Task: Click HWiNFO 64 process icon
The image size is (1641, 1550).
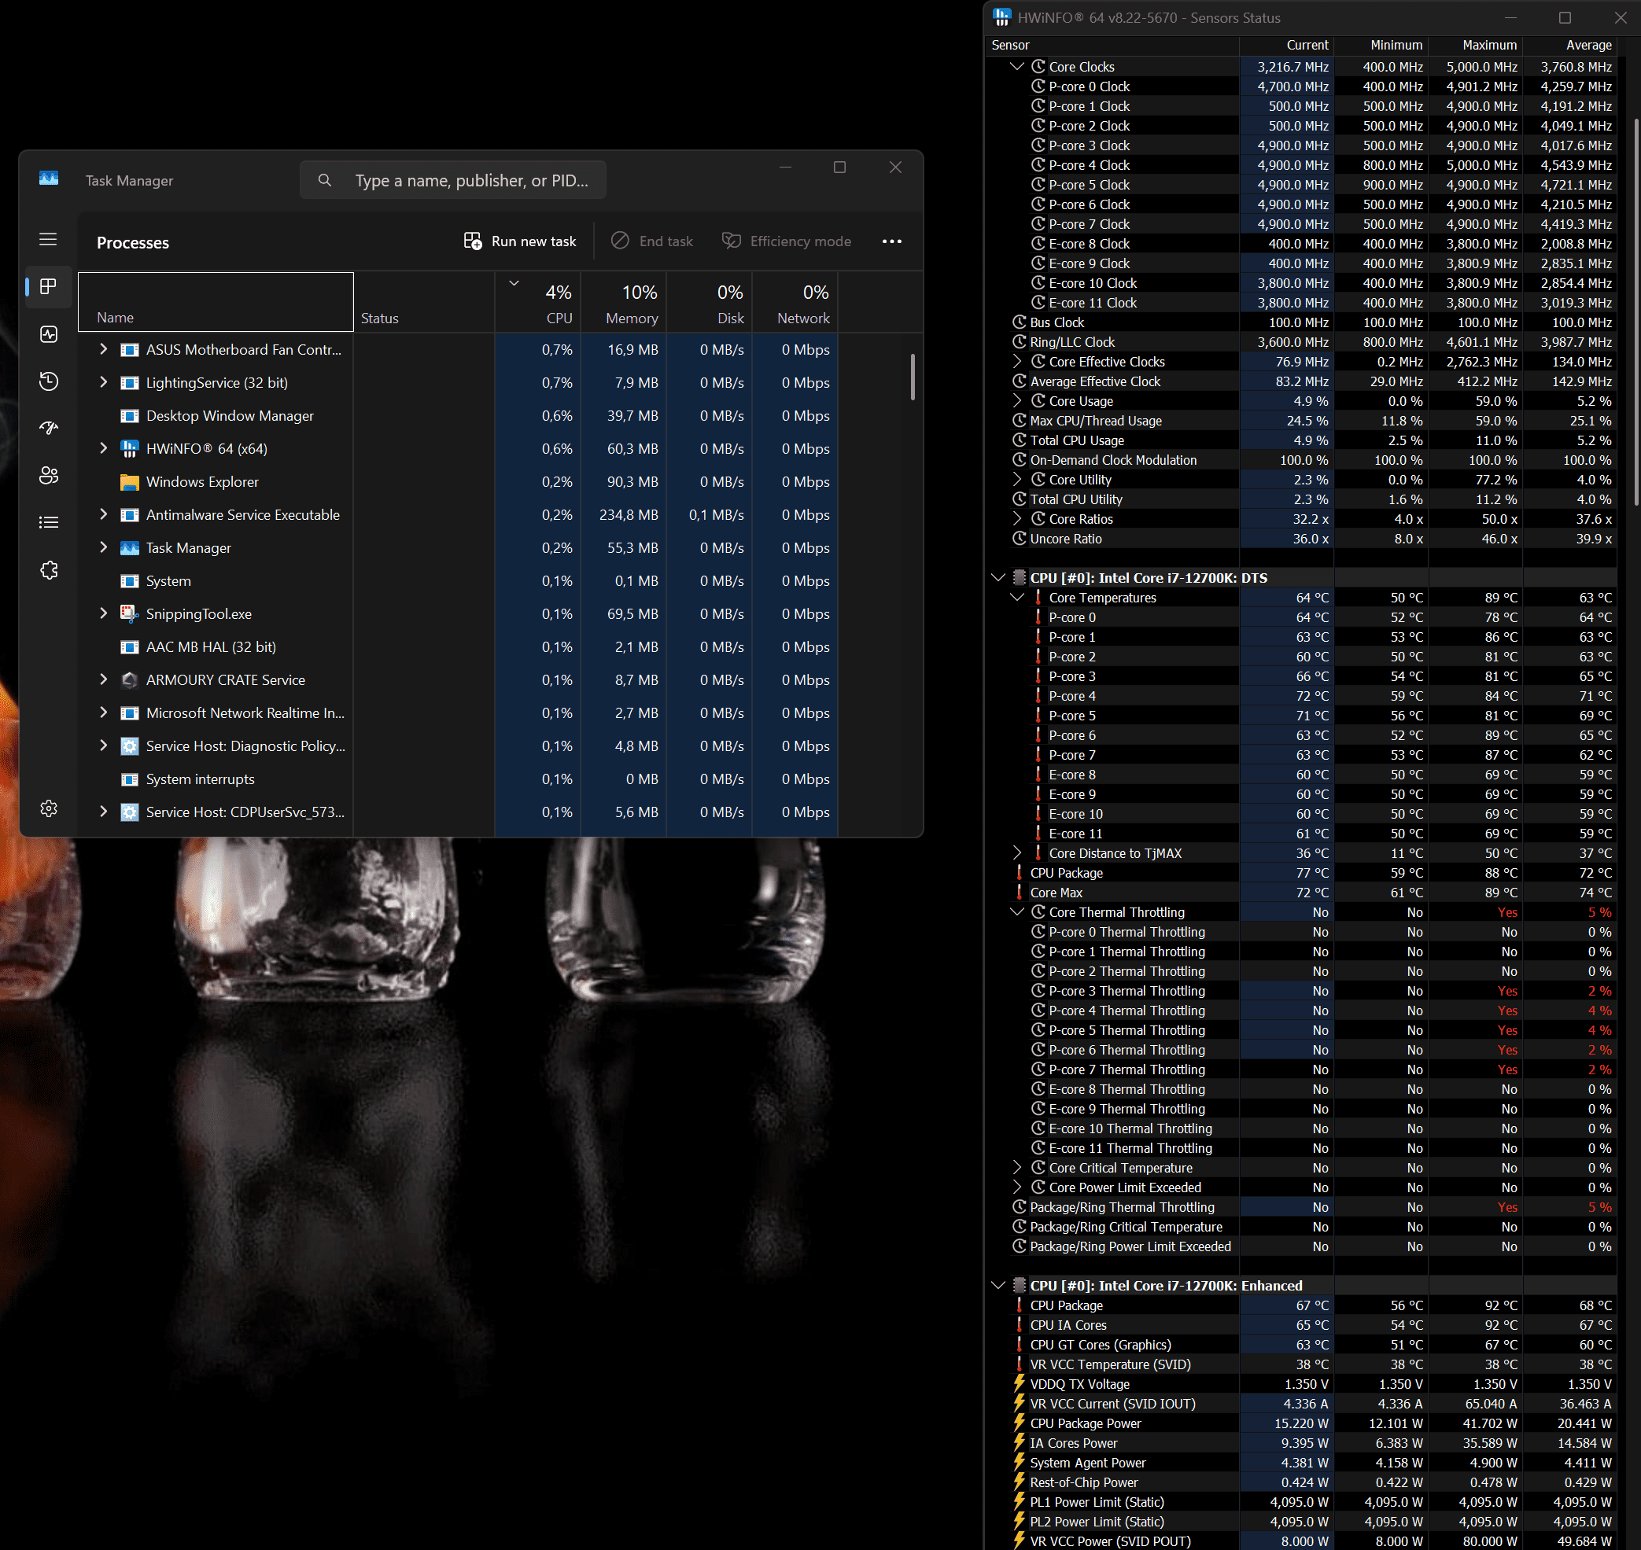Action: 129,448
